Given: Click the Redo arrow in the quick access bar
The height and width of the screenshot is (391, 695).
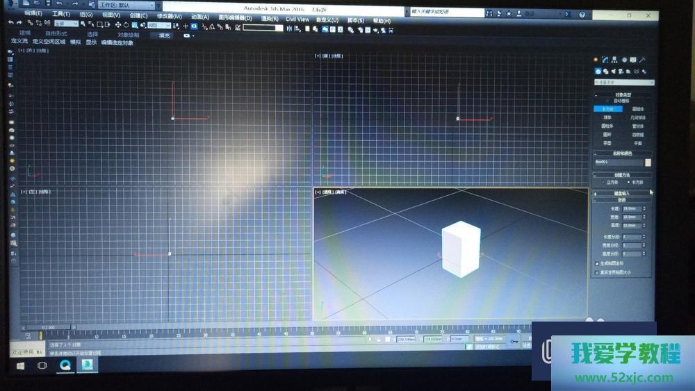Looking at the screenshot, I should [75, 3].
